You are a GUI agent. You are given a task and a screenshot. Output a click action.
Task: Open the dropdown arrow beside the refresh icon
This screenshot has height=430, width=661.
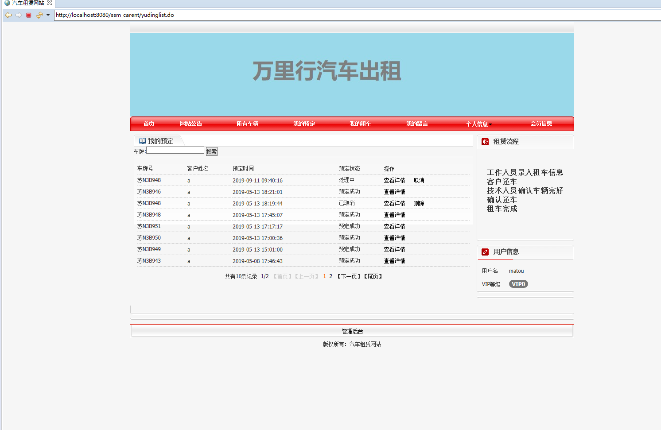coord(47,15)
